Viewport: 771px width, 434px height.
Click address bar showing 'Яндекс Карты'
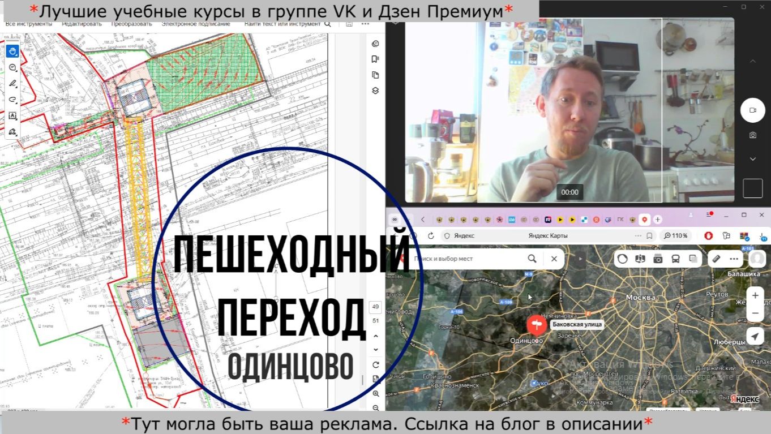(547, 235)
